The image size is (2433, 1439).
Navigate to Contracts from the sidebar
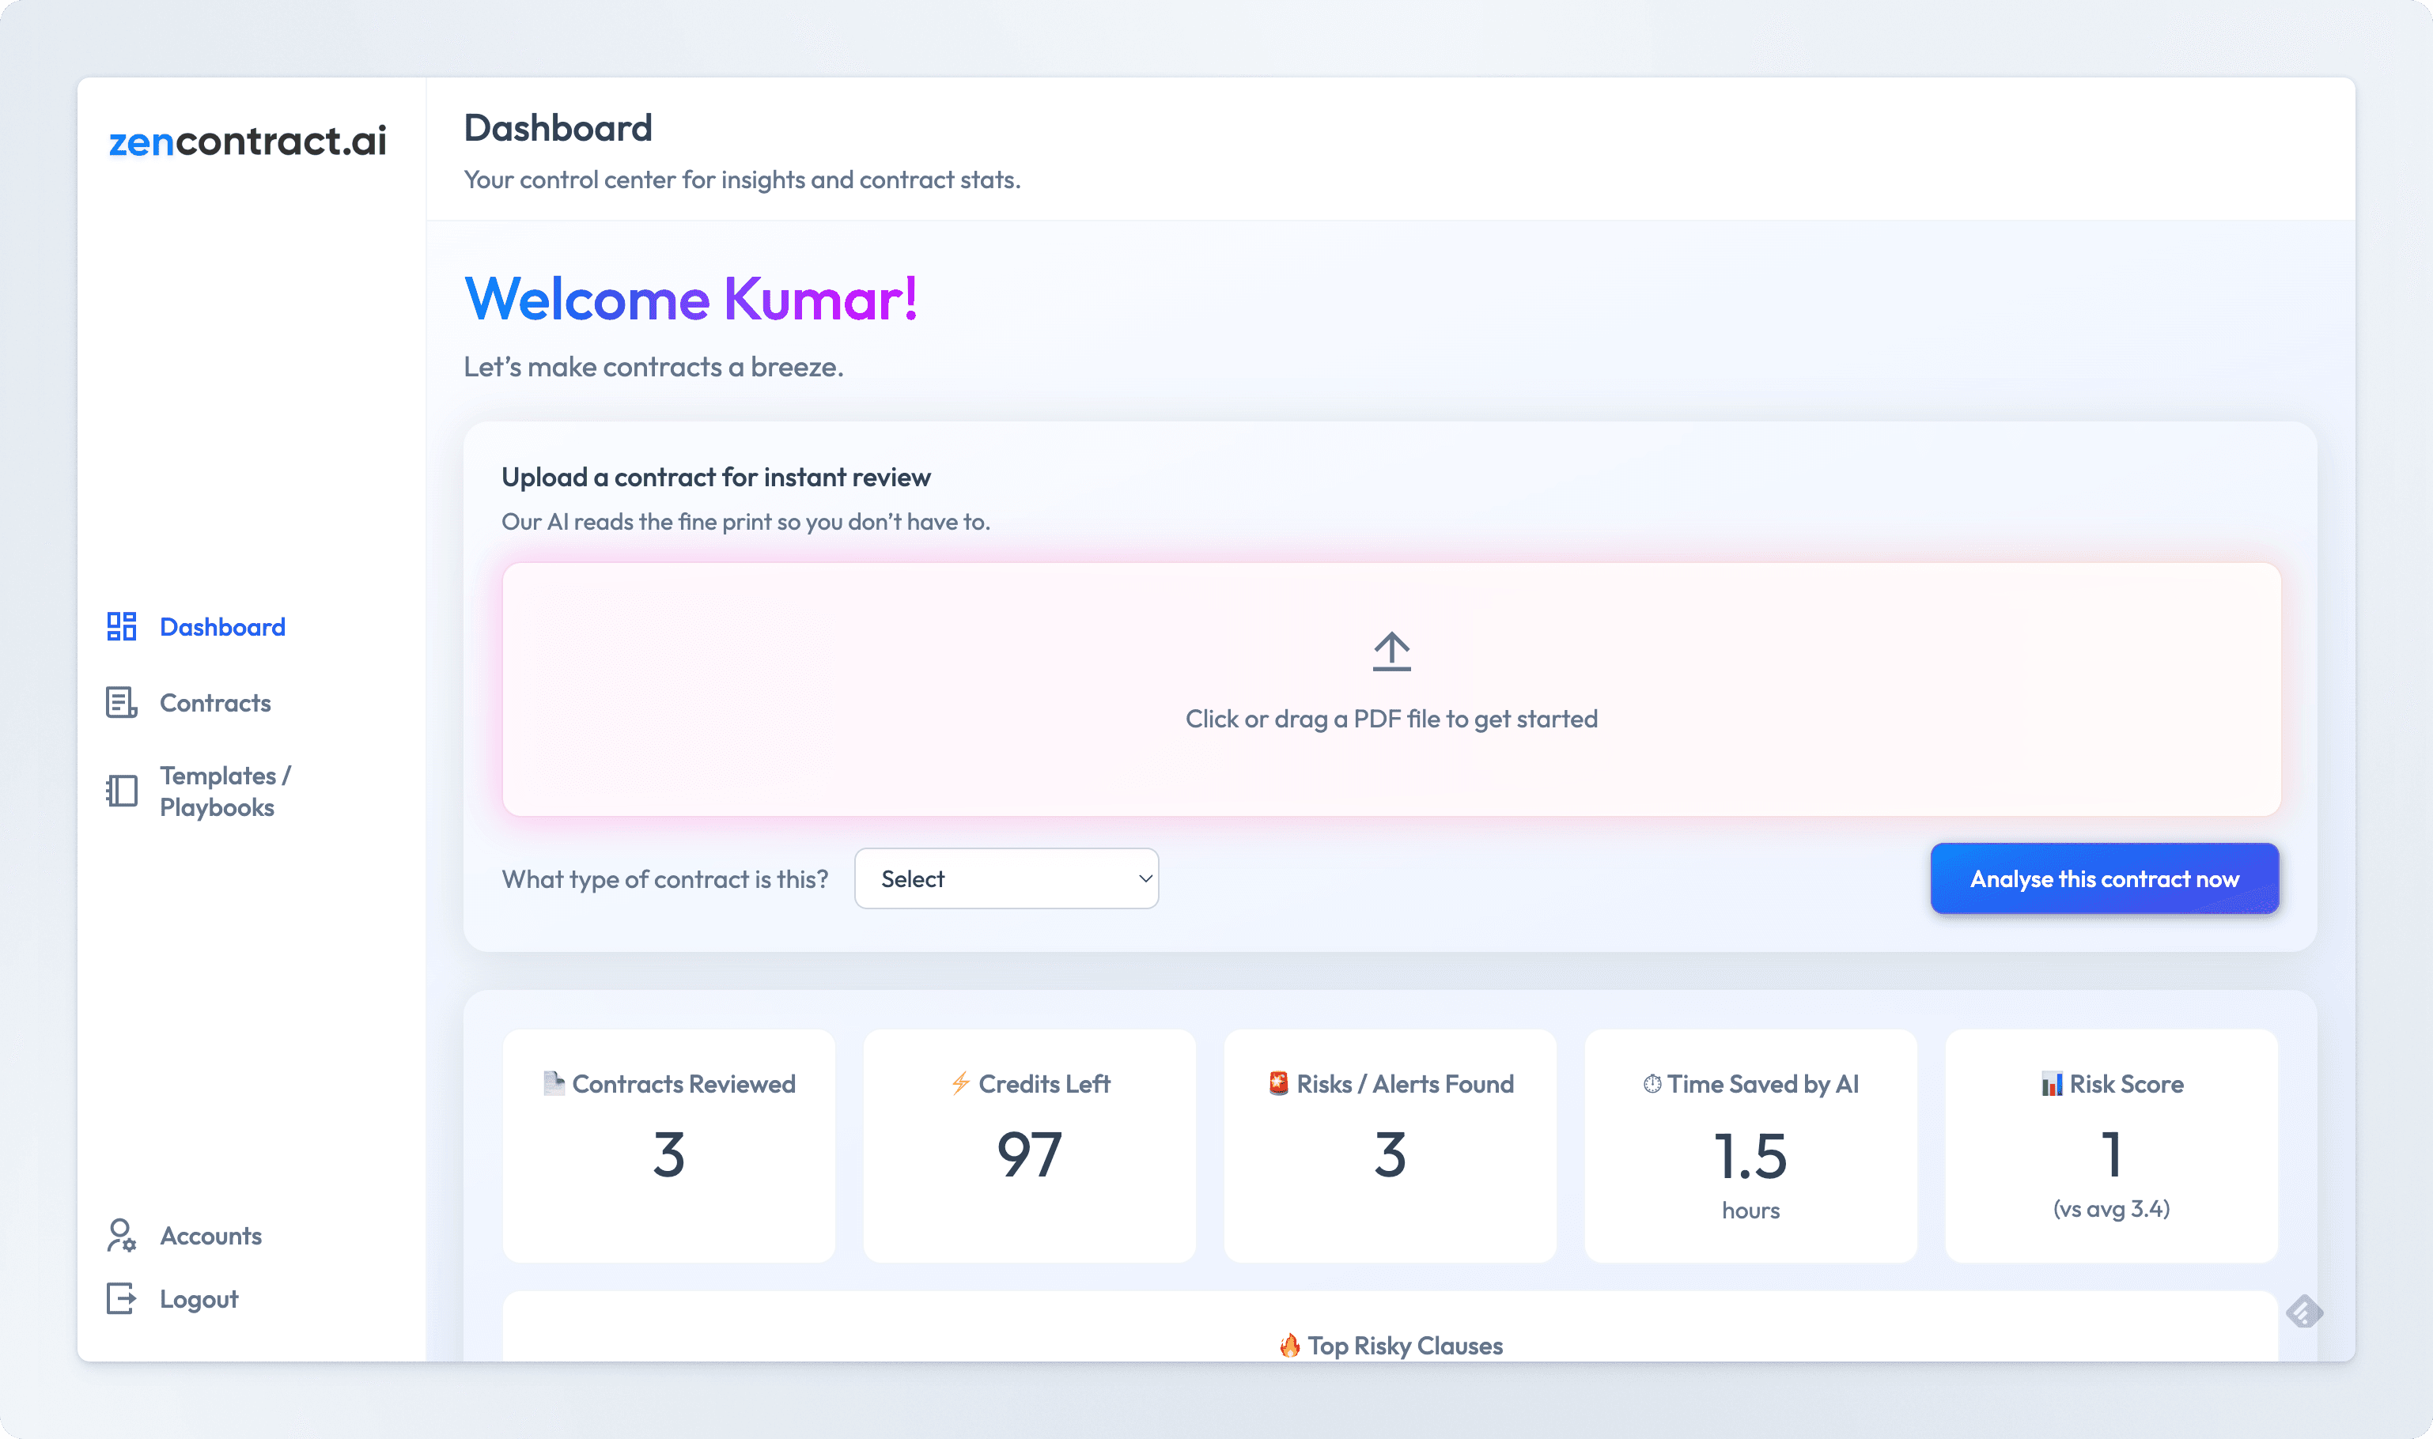(x=215, y=702)
